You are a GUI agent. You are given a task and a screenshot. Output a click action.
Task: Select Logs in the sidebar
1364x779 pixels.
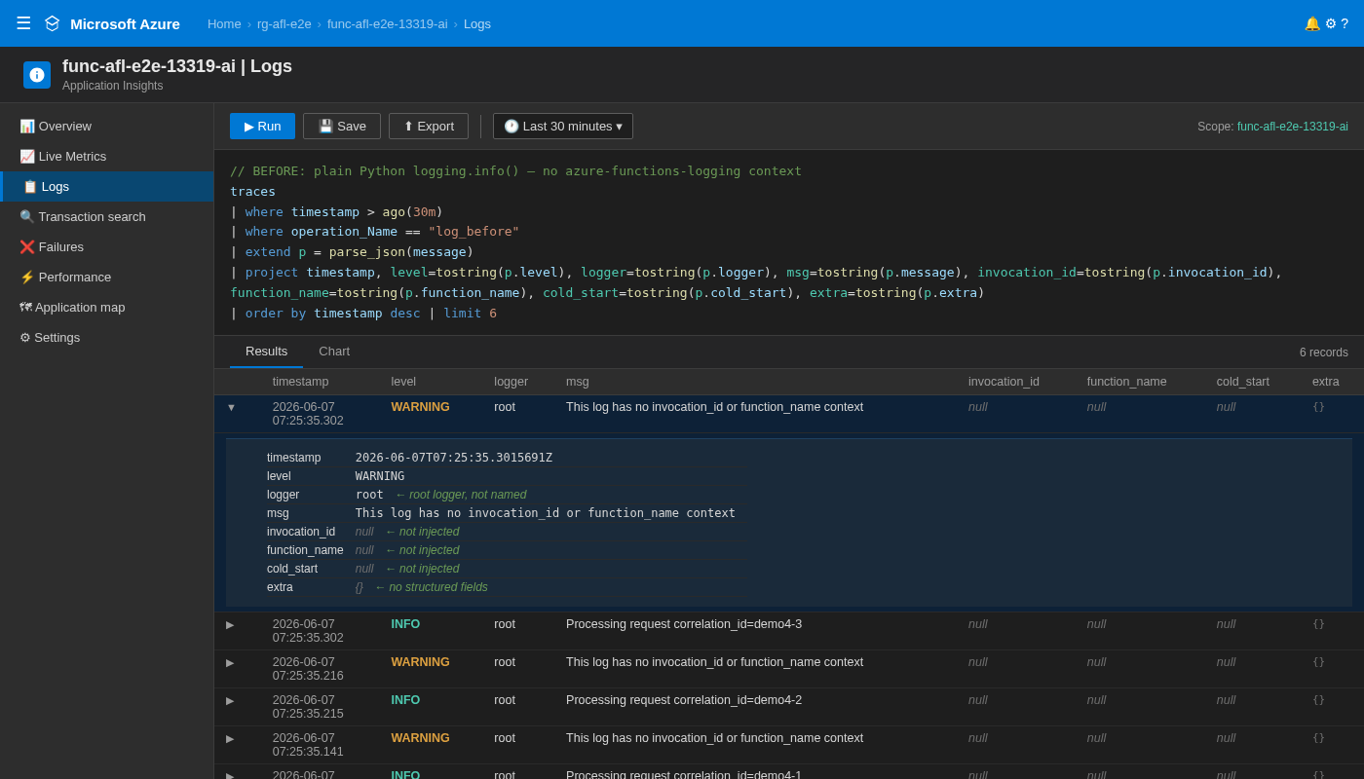tap(107, 186)
